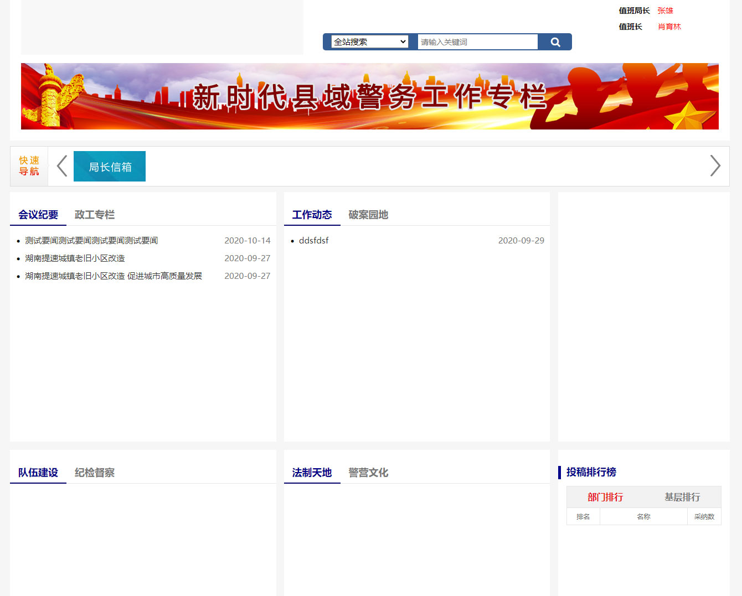Open the ddsfdsf news item

tap(313, 241)
